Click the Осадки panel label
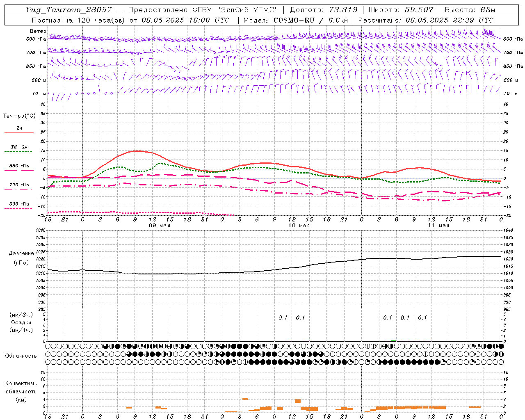 [x=21, y=322]
